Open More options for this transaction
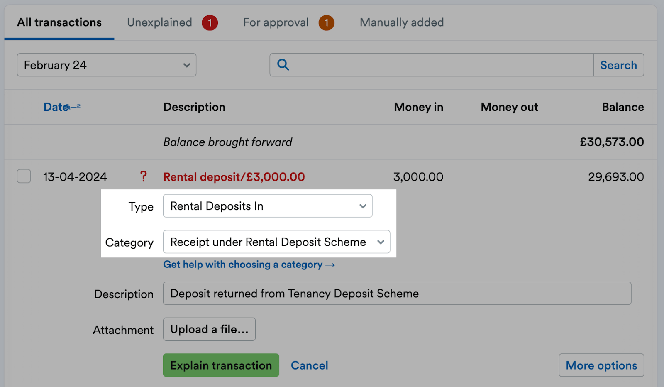Screen dimensions: 664x387 coord(601,365)
